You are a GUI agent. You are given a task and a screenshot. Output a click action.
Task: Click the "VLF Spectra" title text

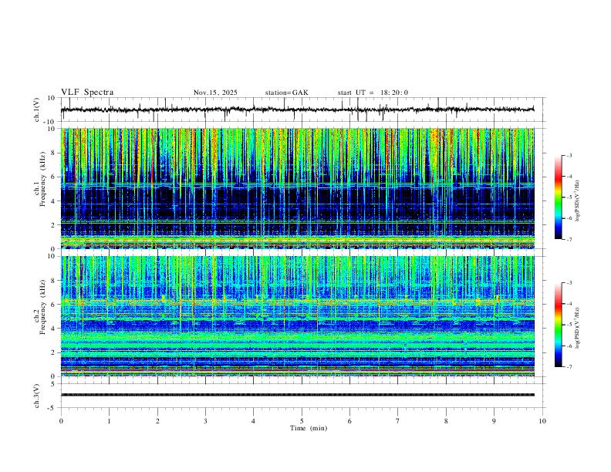[x=87, y=93]
